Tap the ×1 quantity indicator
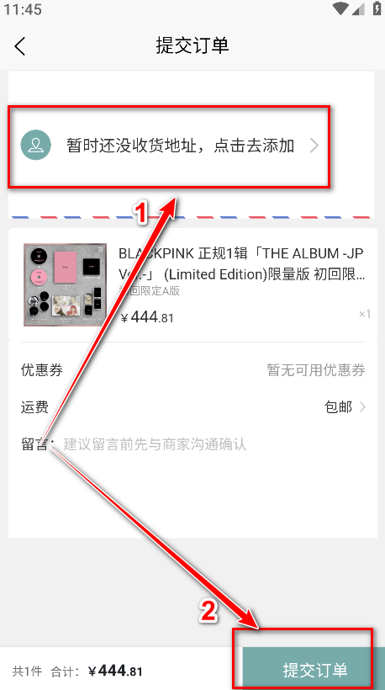The height and width of the screenshot is (690, 385). 365,314
